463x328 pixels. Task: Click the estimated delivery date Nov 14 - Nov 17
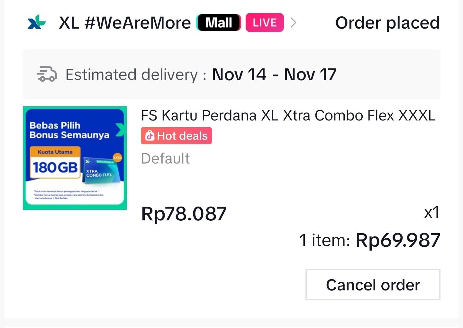(x=274, y=74)
